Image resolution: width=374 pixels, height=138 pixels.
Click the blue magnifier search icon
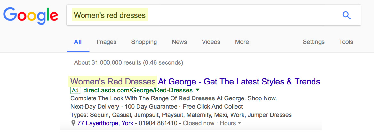point(346,15)
